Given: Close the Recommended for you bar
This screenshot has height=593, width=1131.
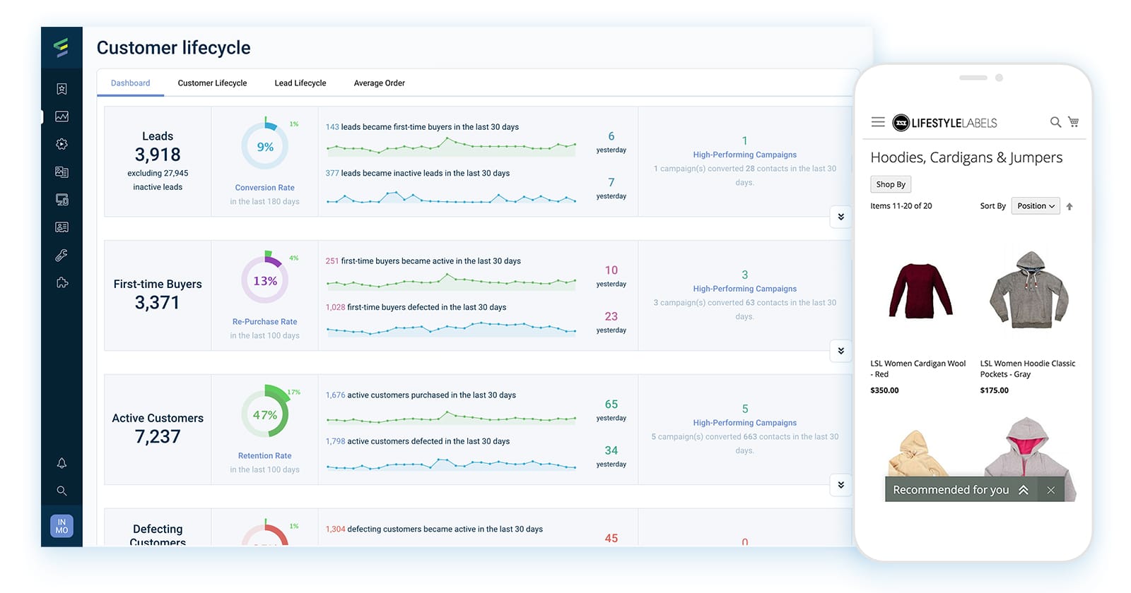Looking at the screenshot, I should pyautogui.click(x=1051, y=490).
